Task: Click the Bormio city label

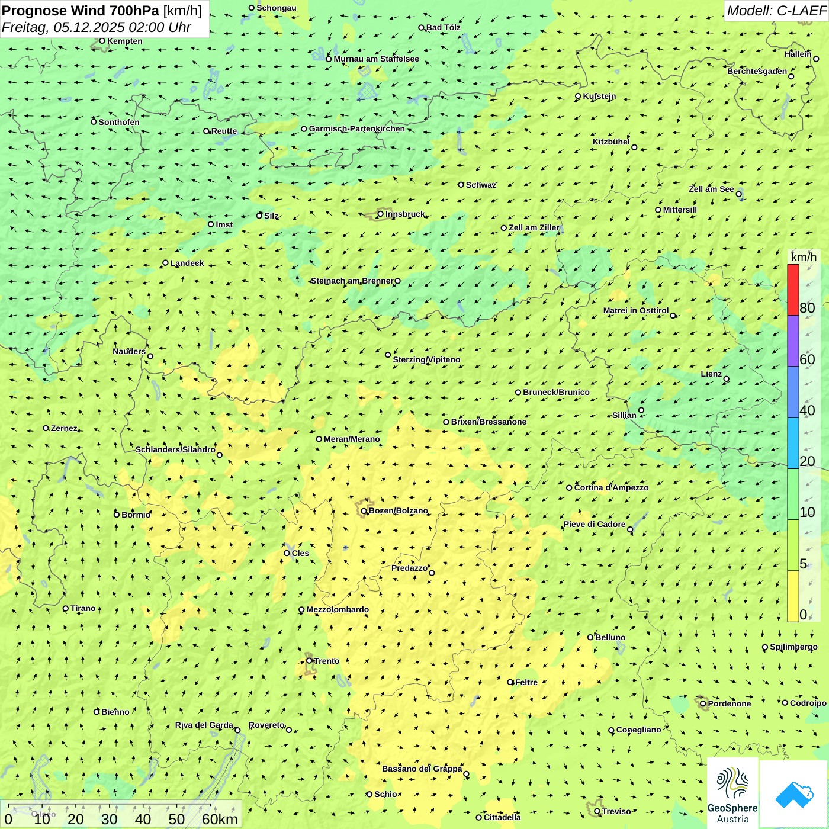Action: point(136,515)
